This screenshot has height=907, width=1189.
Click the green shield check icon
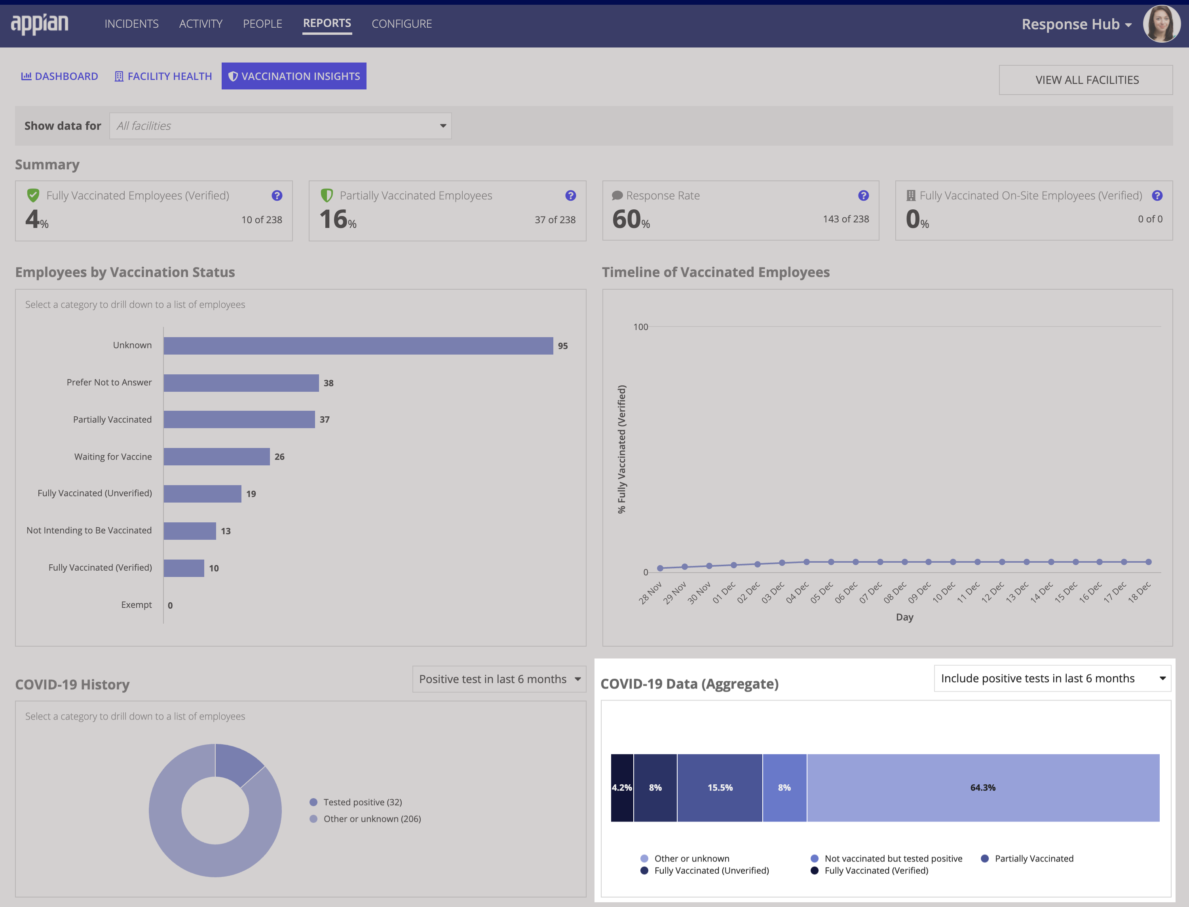pyautogui.click(x=33, y=195)
